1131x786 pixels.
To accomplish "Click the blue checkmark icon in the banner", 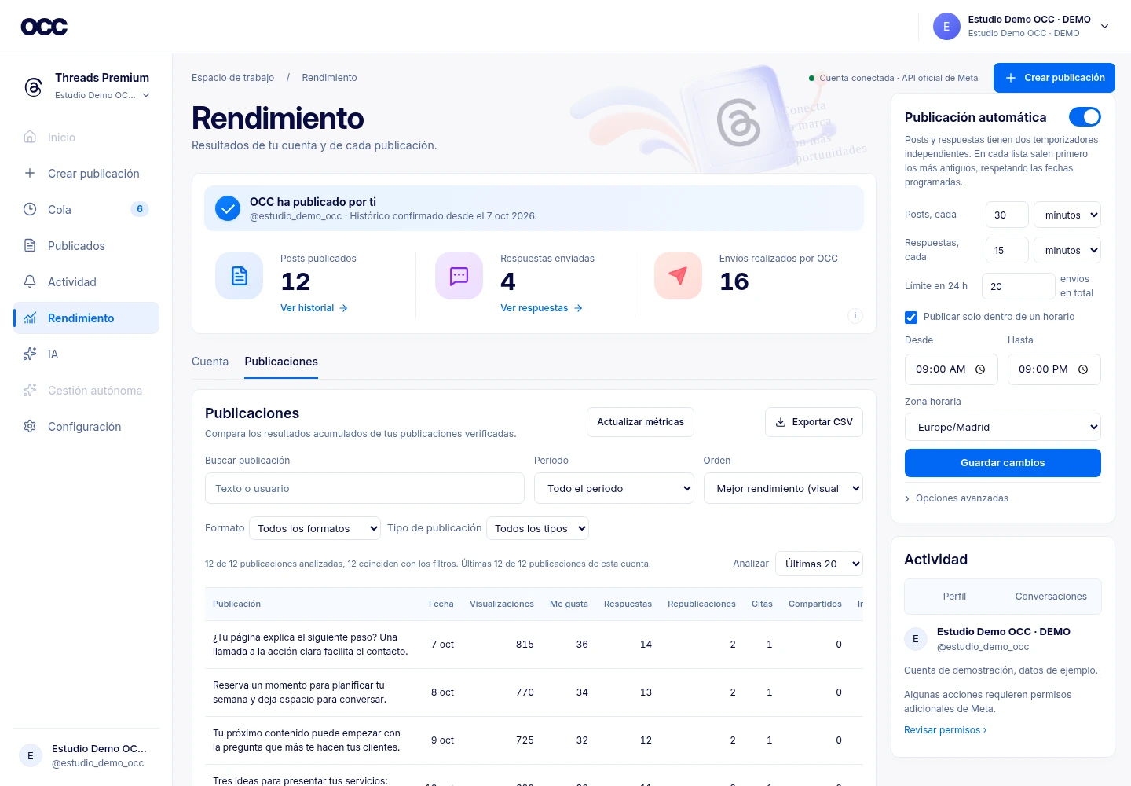I will tap(228, 208).
